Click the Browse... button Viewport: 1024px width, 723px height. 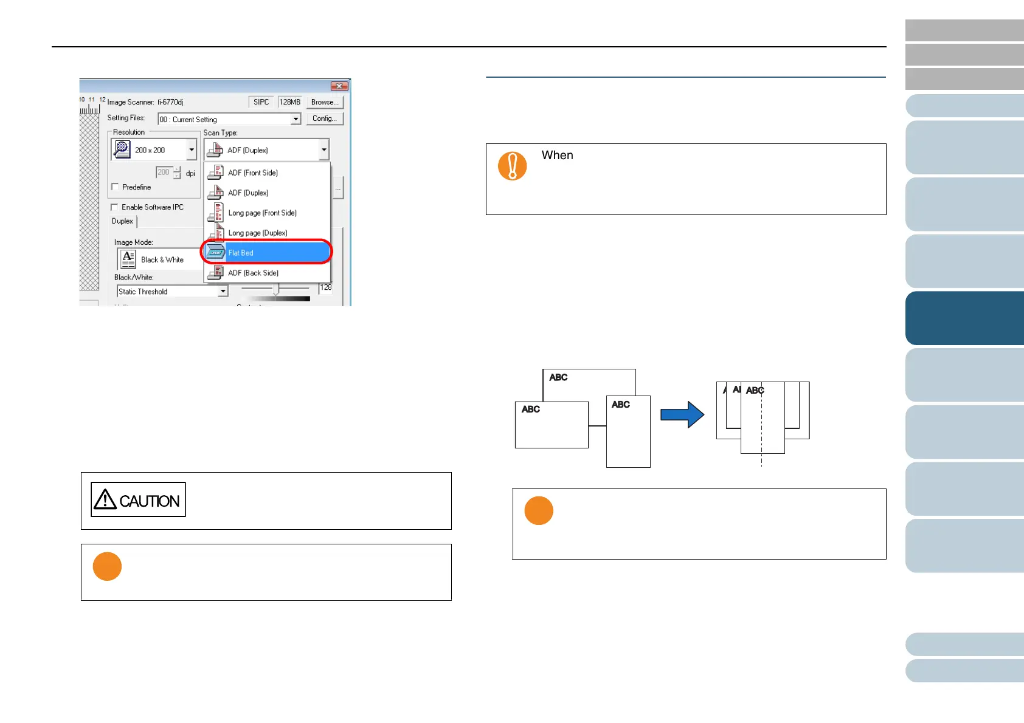point(325,102)
